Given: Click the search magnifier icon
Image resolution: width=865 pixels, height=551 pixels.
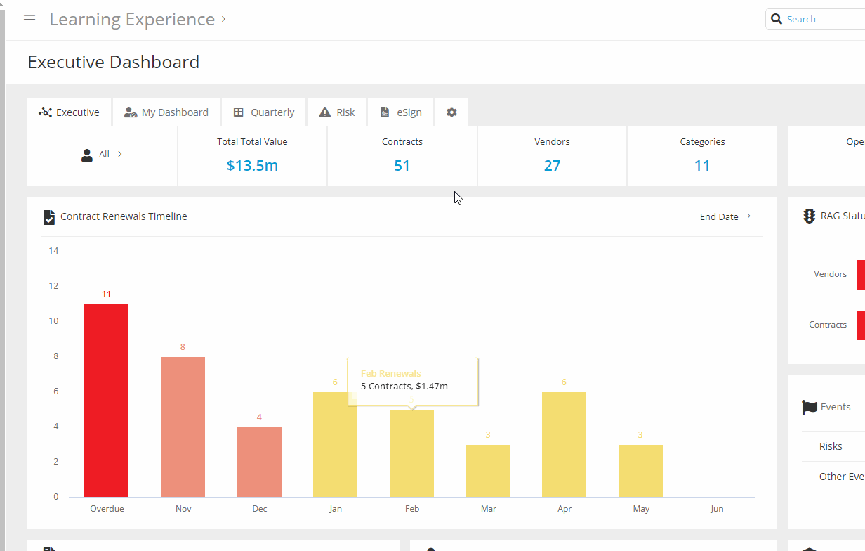Looking at the screenshot, I should point(777,19).
